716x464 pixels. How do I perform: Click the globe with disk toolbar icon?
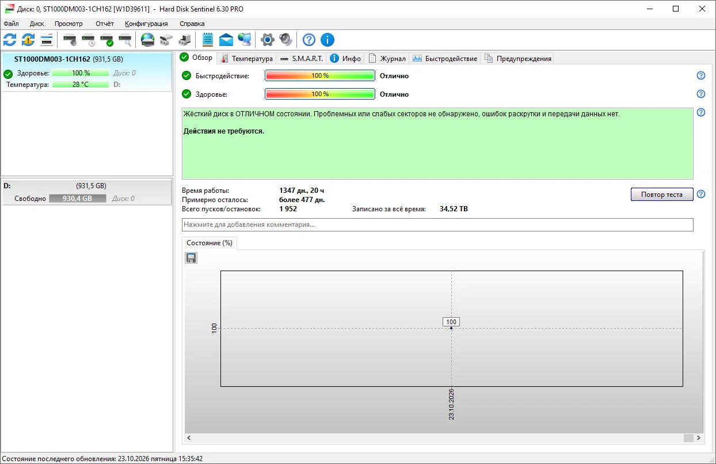tap(148, 40)
